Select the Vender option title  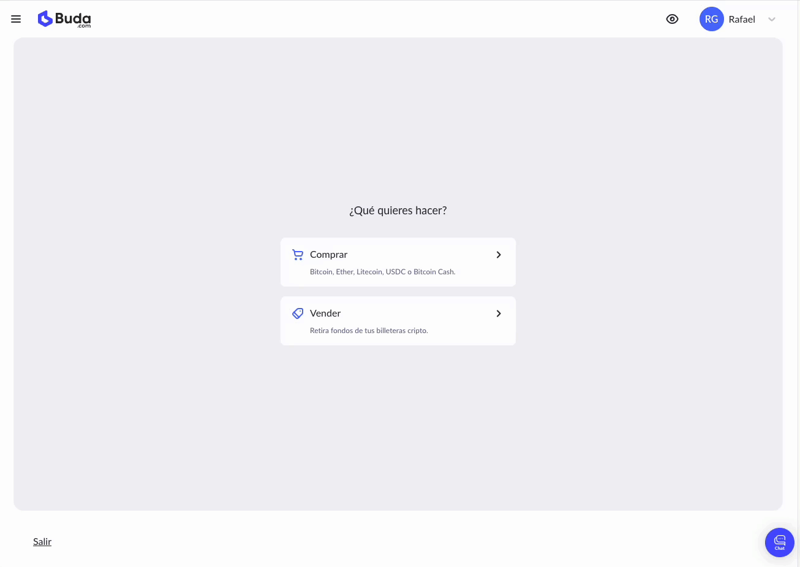325,314
